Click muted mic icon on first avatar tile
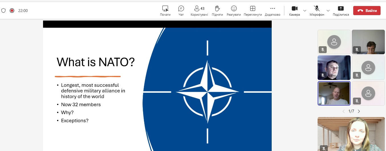The image size is (386, 151). pos(323,50)
